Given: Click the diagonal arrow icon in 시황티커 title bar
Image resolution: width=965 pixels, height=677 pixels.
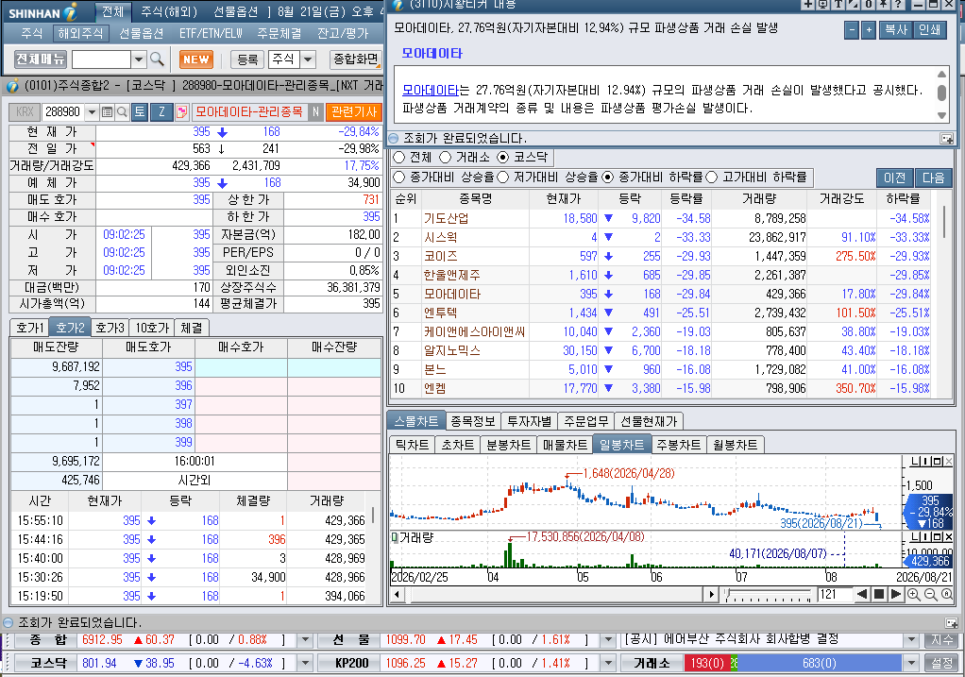Looking at the screenshot, I should pyautogui.click(x=853, y=4).
